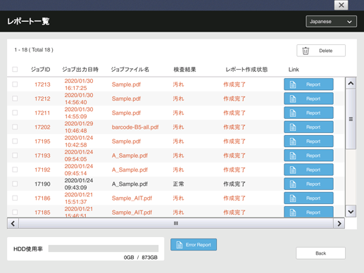View the Report for job 17186

point(308,198)
